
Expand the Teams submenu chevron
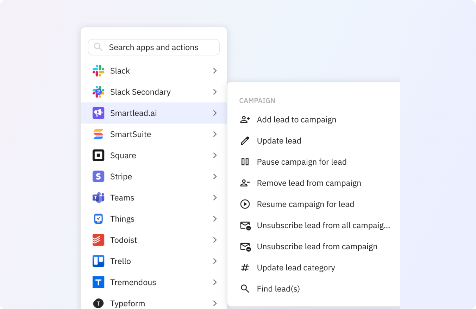click(x=215, y=198)
